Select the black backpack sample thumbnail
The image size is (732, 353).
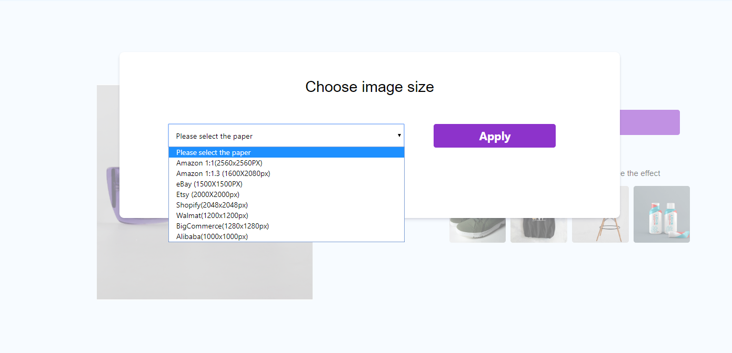click(x=538, y=230)
